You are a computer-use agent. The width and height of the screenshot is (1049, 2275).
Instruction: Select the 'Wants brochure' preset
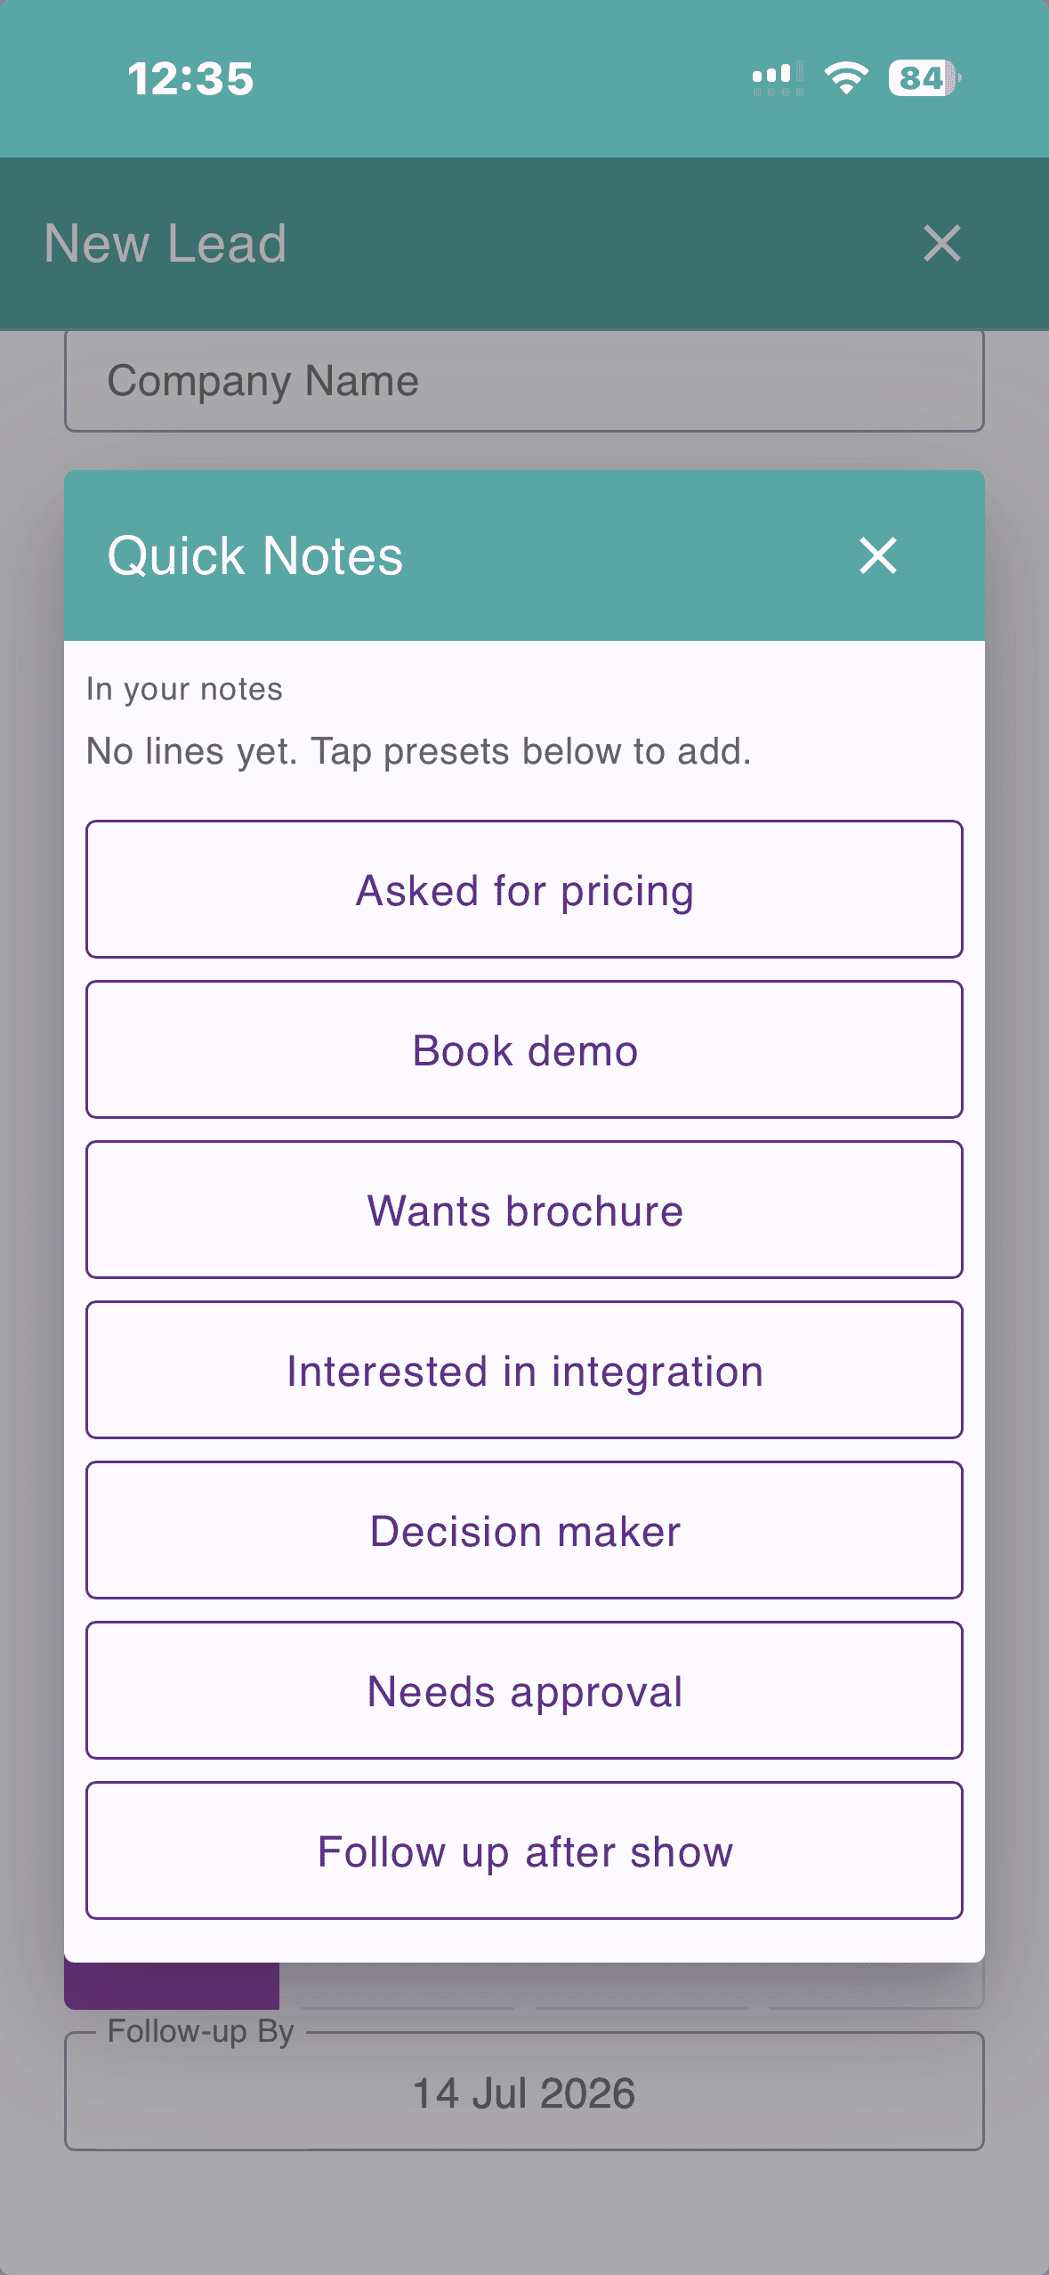click(x=524, y=1210)
